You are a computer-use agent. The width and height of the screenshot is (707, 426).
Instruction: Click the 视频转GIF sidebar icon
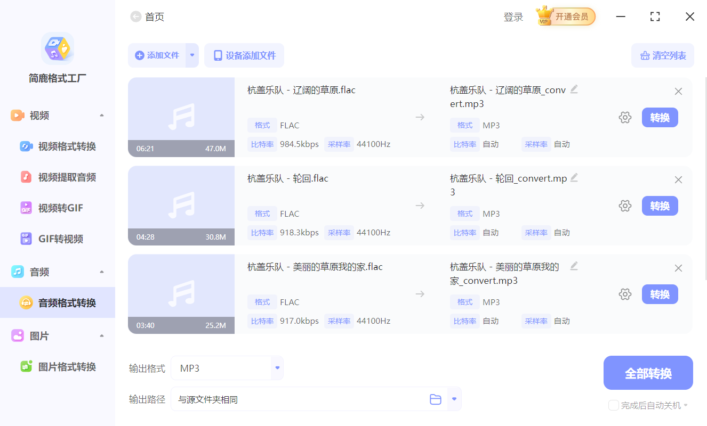[x=26, y=208]
